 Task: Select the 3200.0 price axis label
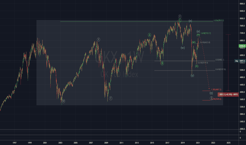(x=242, y=107)
